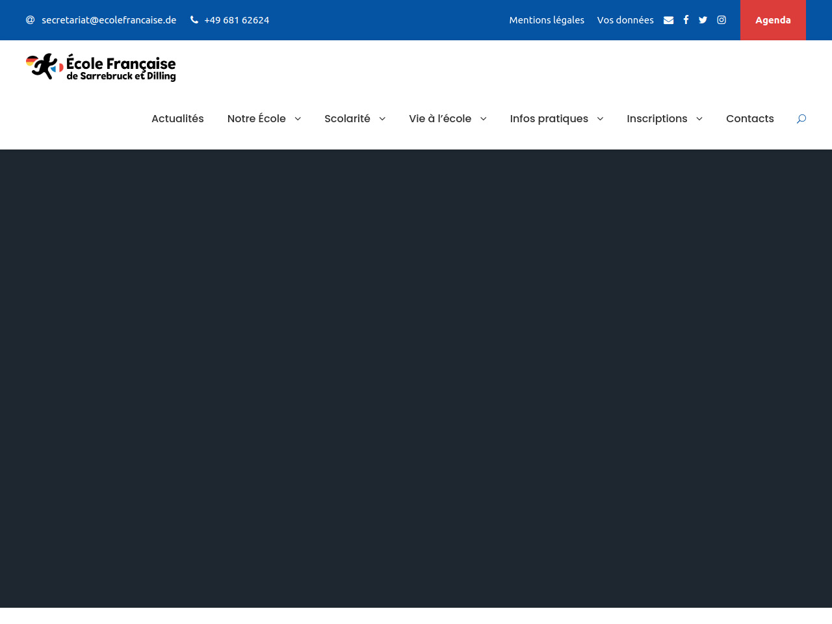Click the phone icon beside +49 681 62624

194,20
